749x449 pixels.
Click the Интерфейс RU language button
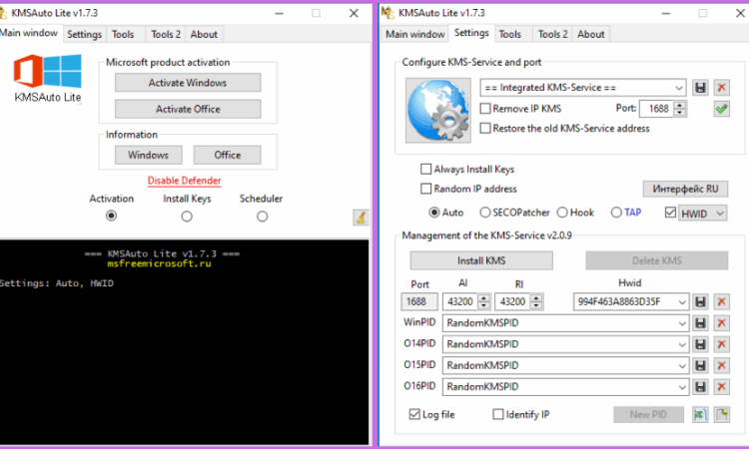[x=685, y=189]
